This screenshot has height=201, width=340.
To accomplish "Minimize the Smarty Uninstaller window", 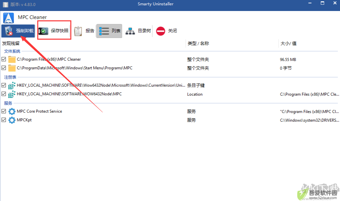I will [x=310, y=3].
